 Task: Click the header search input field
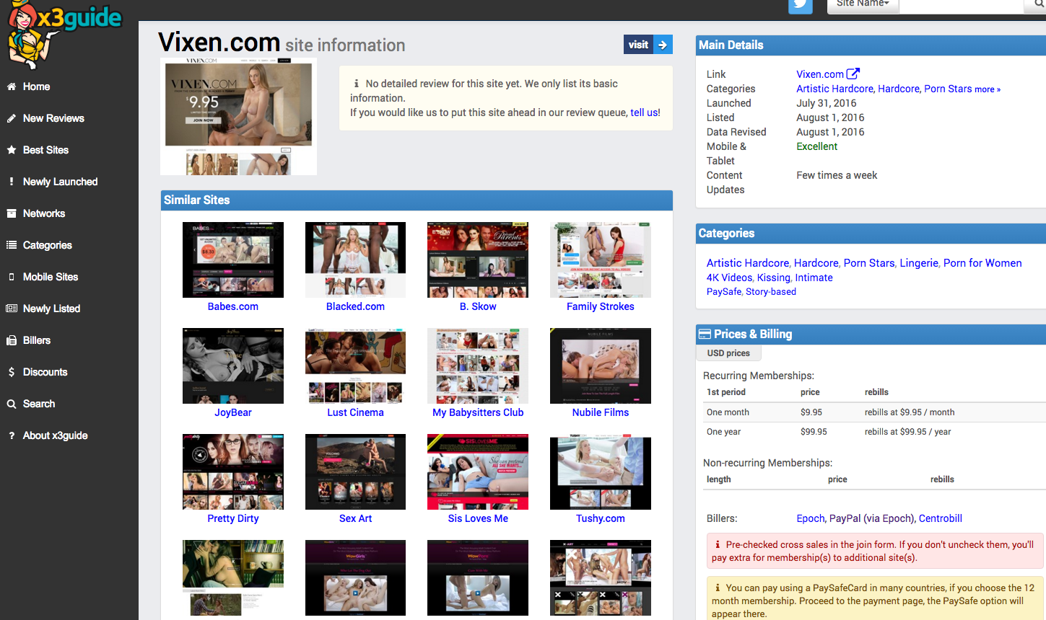pyautogui.click(x=962, y=5)
